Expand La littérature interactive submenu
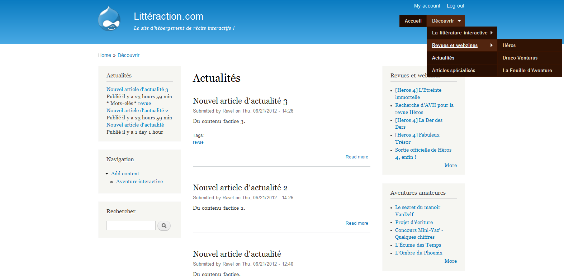This screenshot has width=564, height=276. (x=461, y=33)
